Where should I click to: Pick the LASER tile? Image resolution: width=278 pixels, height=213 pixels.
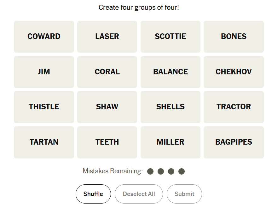point(107,37)
